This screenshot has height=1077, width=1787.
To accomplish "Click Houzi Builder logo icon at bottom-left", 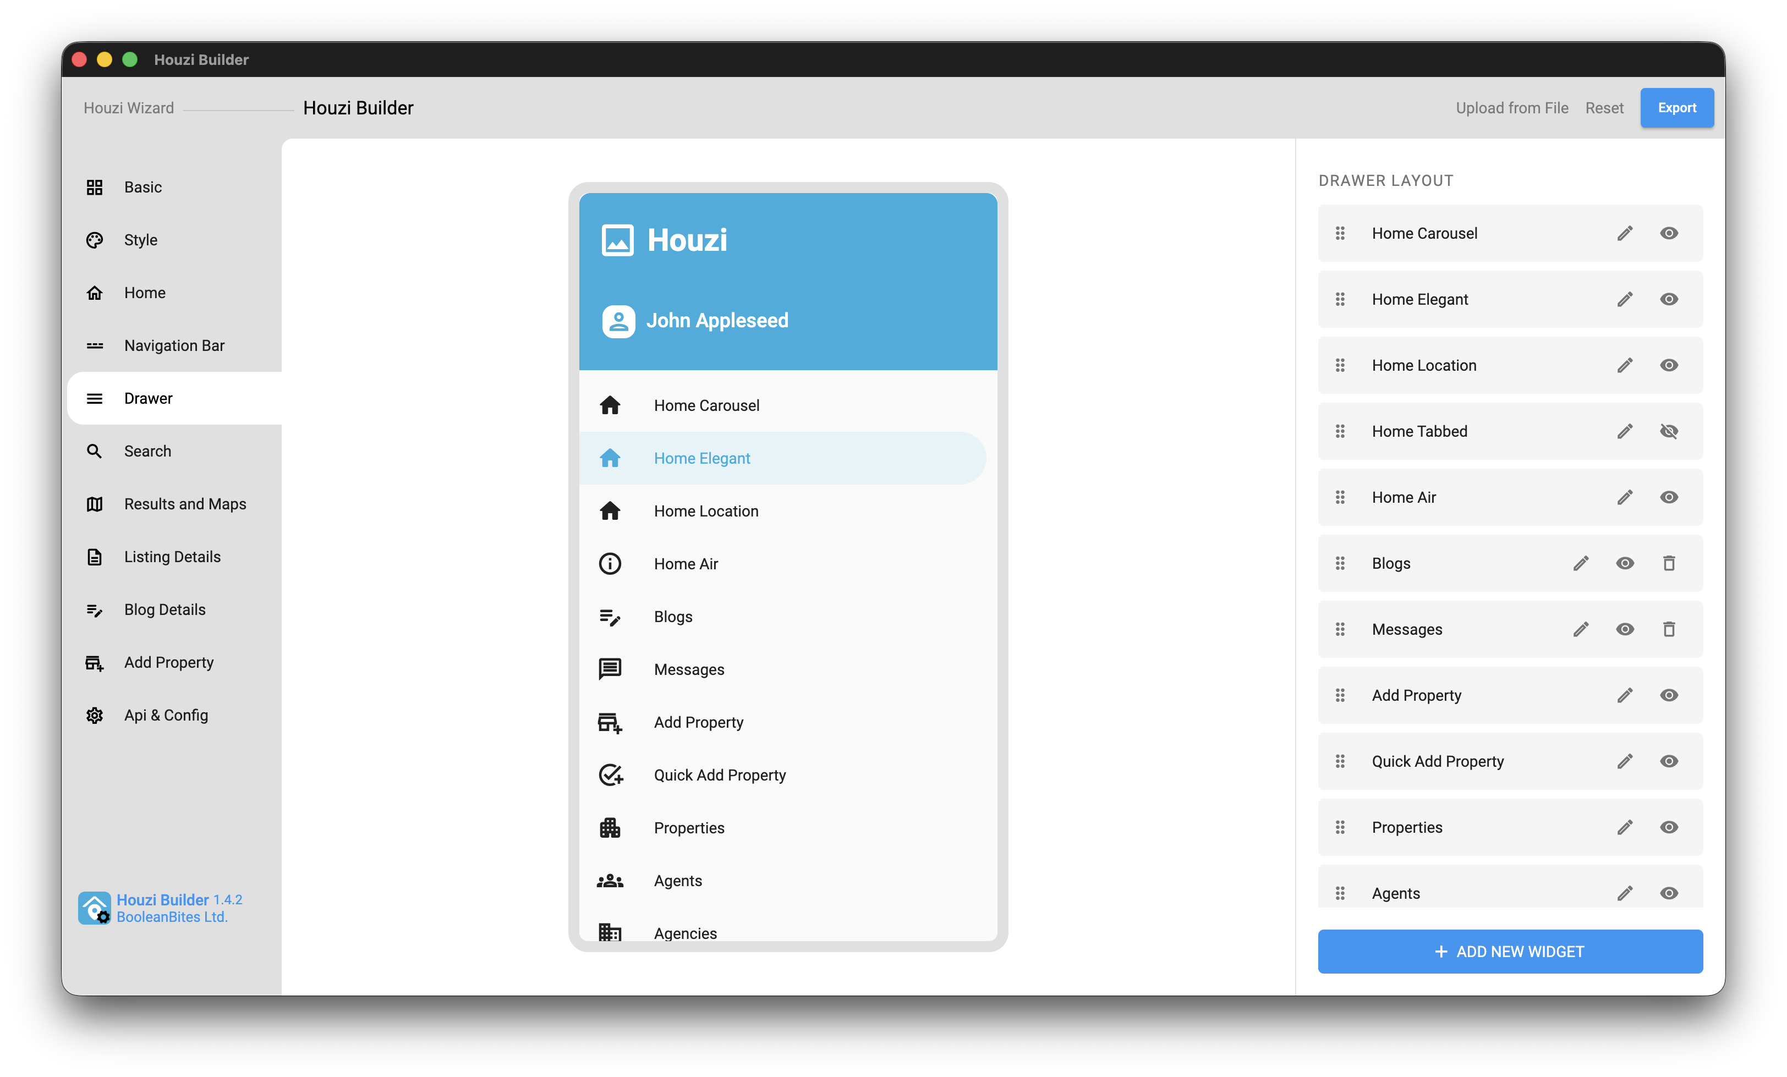I will 94,907.
